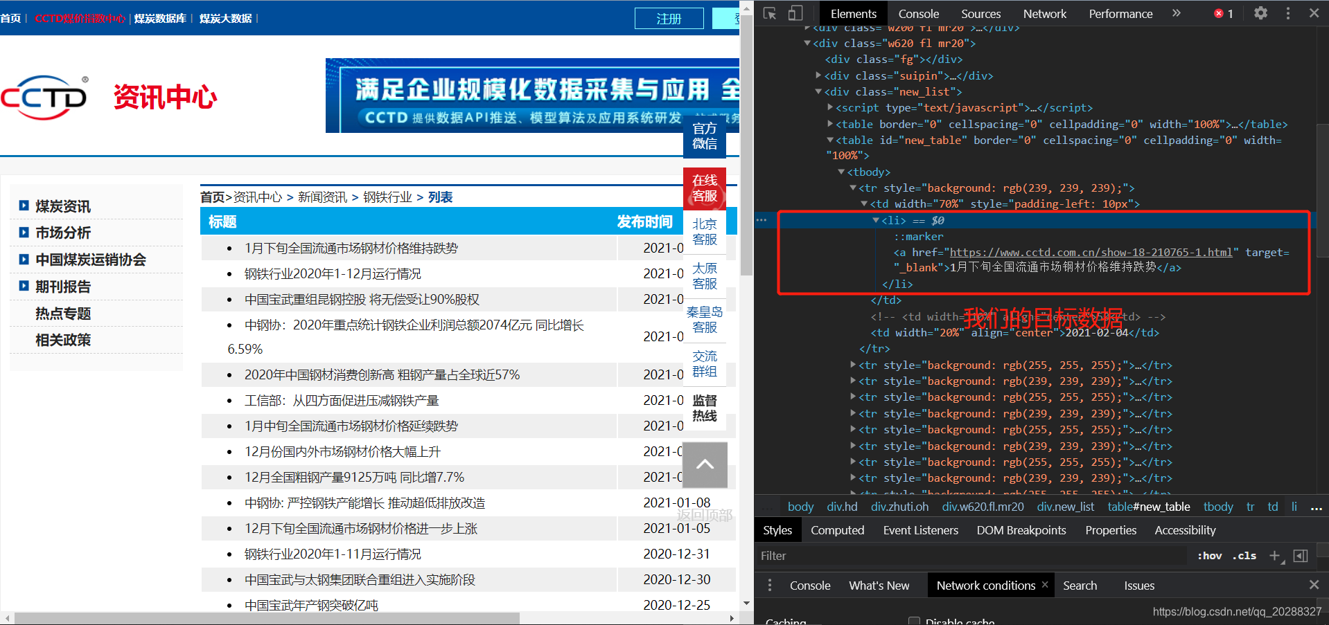Image resolution: width=1329 pixels, height=625 pixels.
Task: Click the banner advertisement image
Action: [532, 95]
